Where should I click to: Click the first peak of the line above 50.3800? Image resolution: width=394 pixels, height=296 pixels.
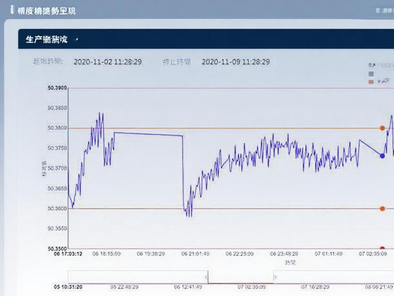click(99, 114)
